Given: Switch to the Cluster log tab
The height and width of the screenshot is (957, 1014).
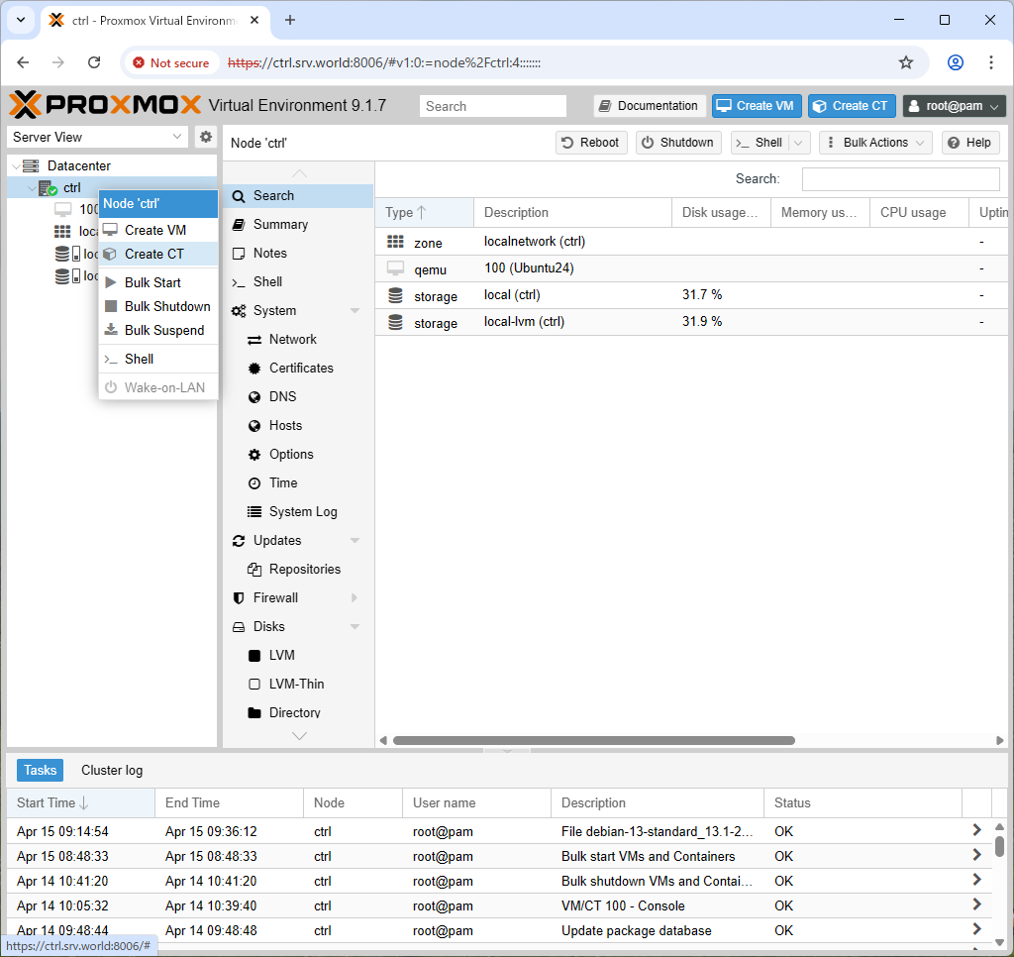Looking at the screenshot, I should click(112, 770).
